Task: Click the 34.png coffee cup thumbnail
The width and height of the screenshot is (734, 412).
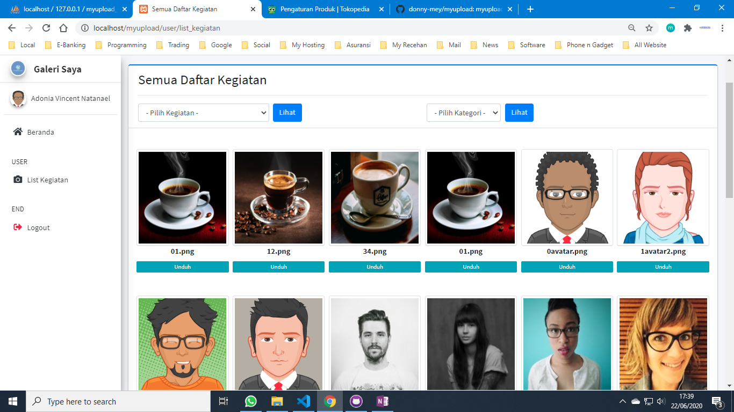Action: (x=375, y=197)
